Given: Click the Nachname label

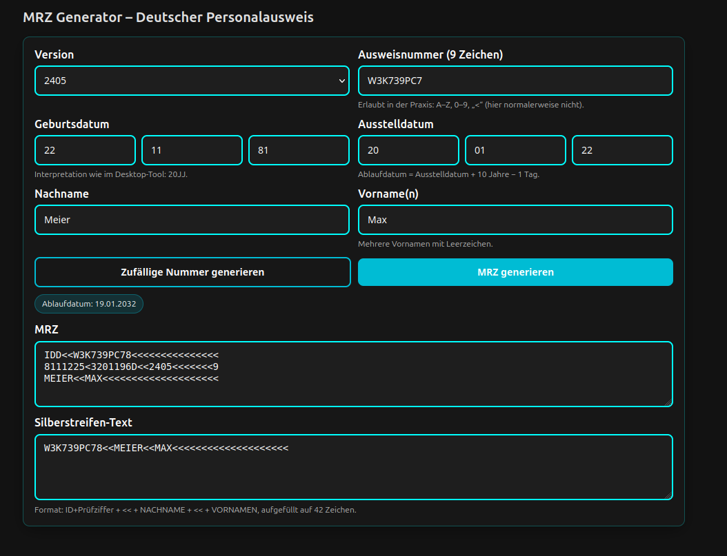Looking at the screenshot, I should click(61, 194).
